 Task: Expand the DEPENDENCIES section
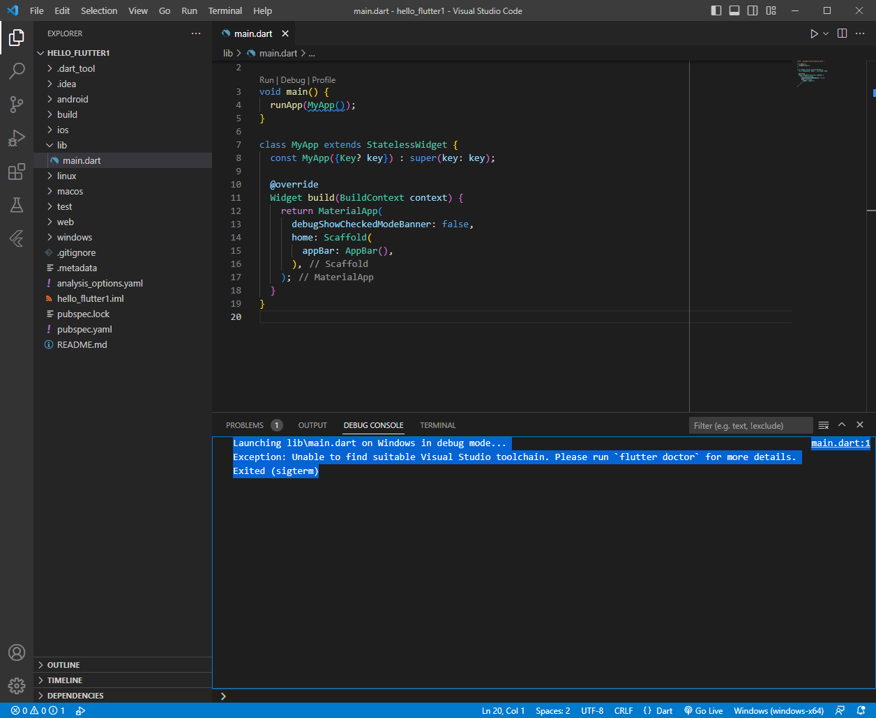point(123,696)
